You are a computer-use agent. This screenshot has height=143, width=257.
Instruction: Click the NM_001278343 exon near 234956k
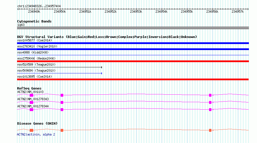(210, 102)
